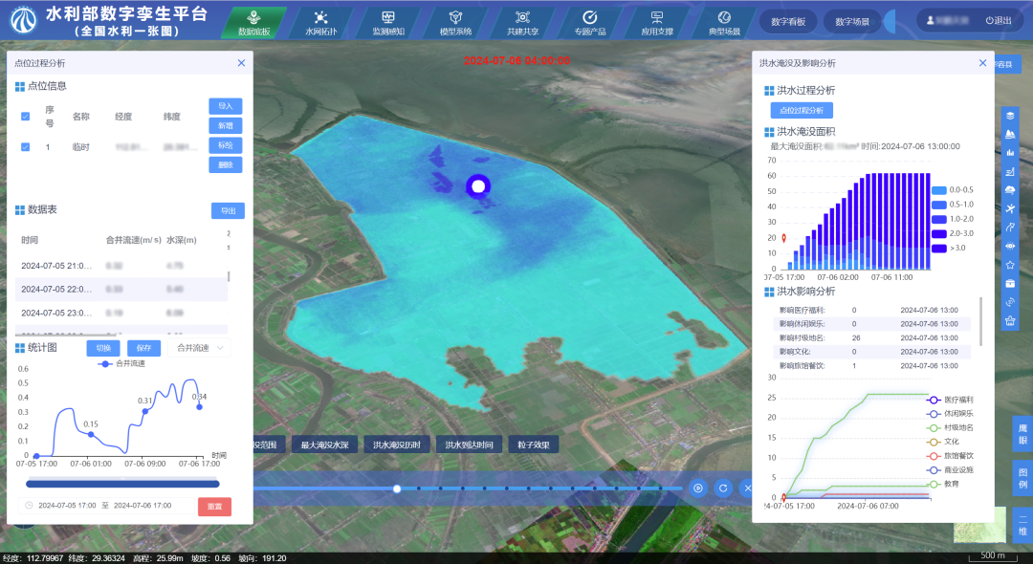The height and width of the screenshot is (564, 1033).
Task: Toggle the select-all checkbox in point table header
Action: (25, 117)
